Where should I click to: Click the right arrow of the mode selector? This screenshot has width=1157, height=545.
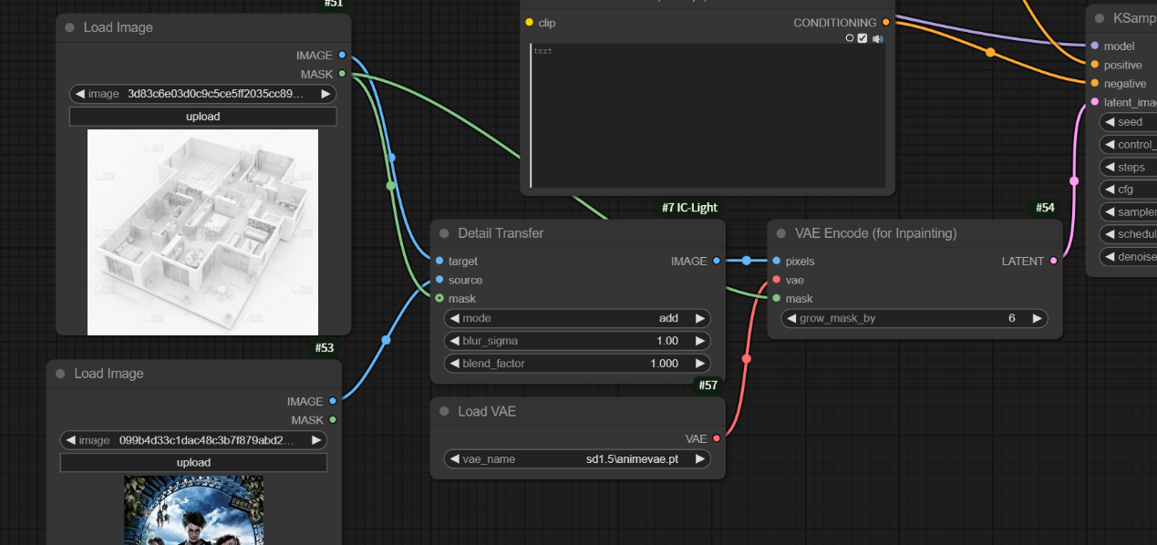pos(700,319)
